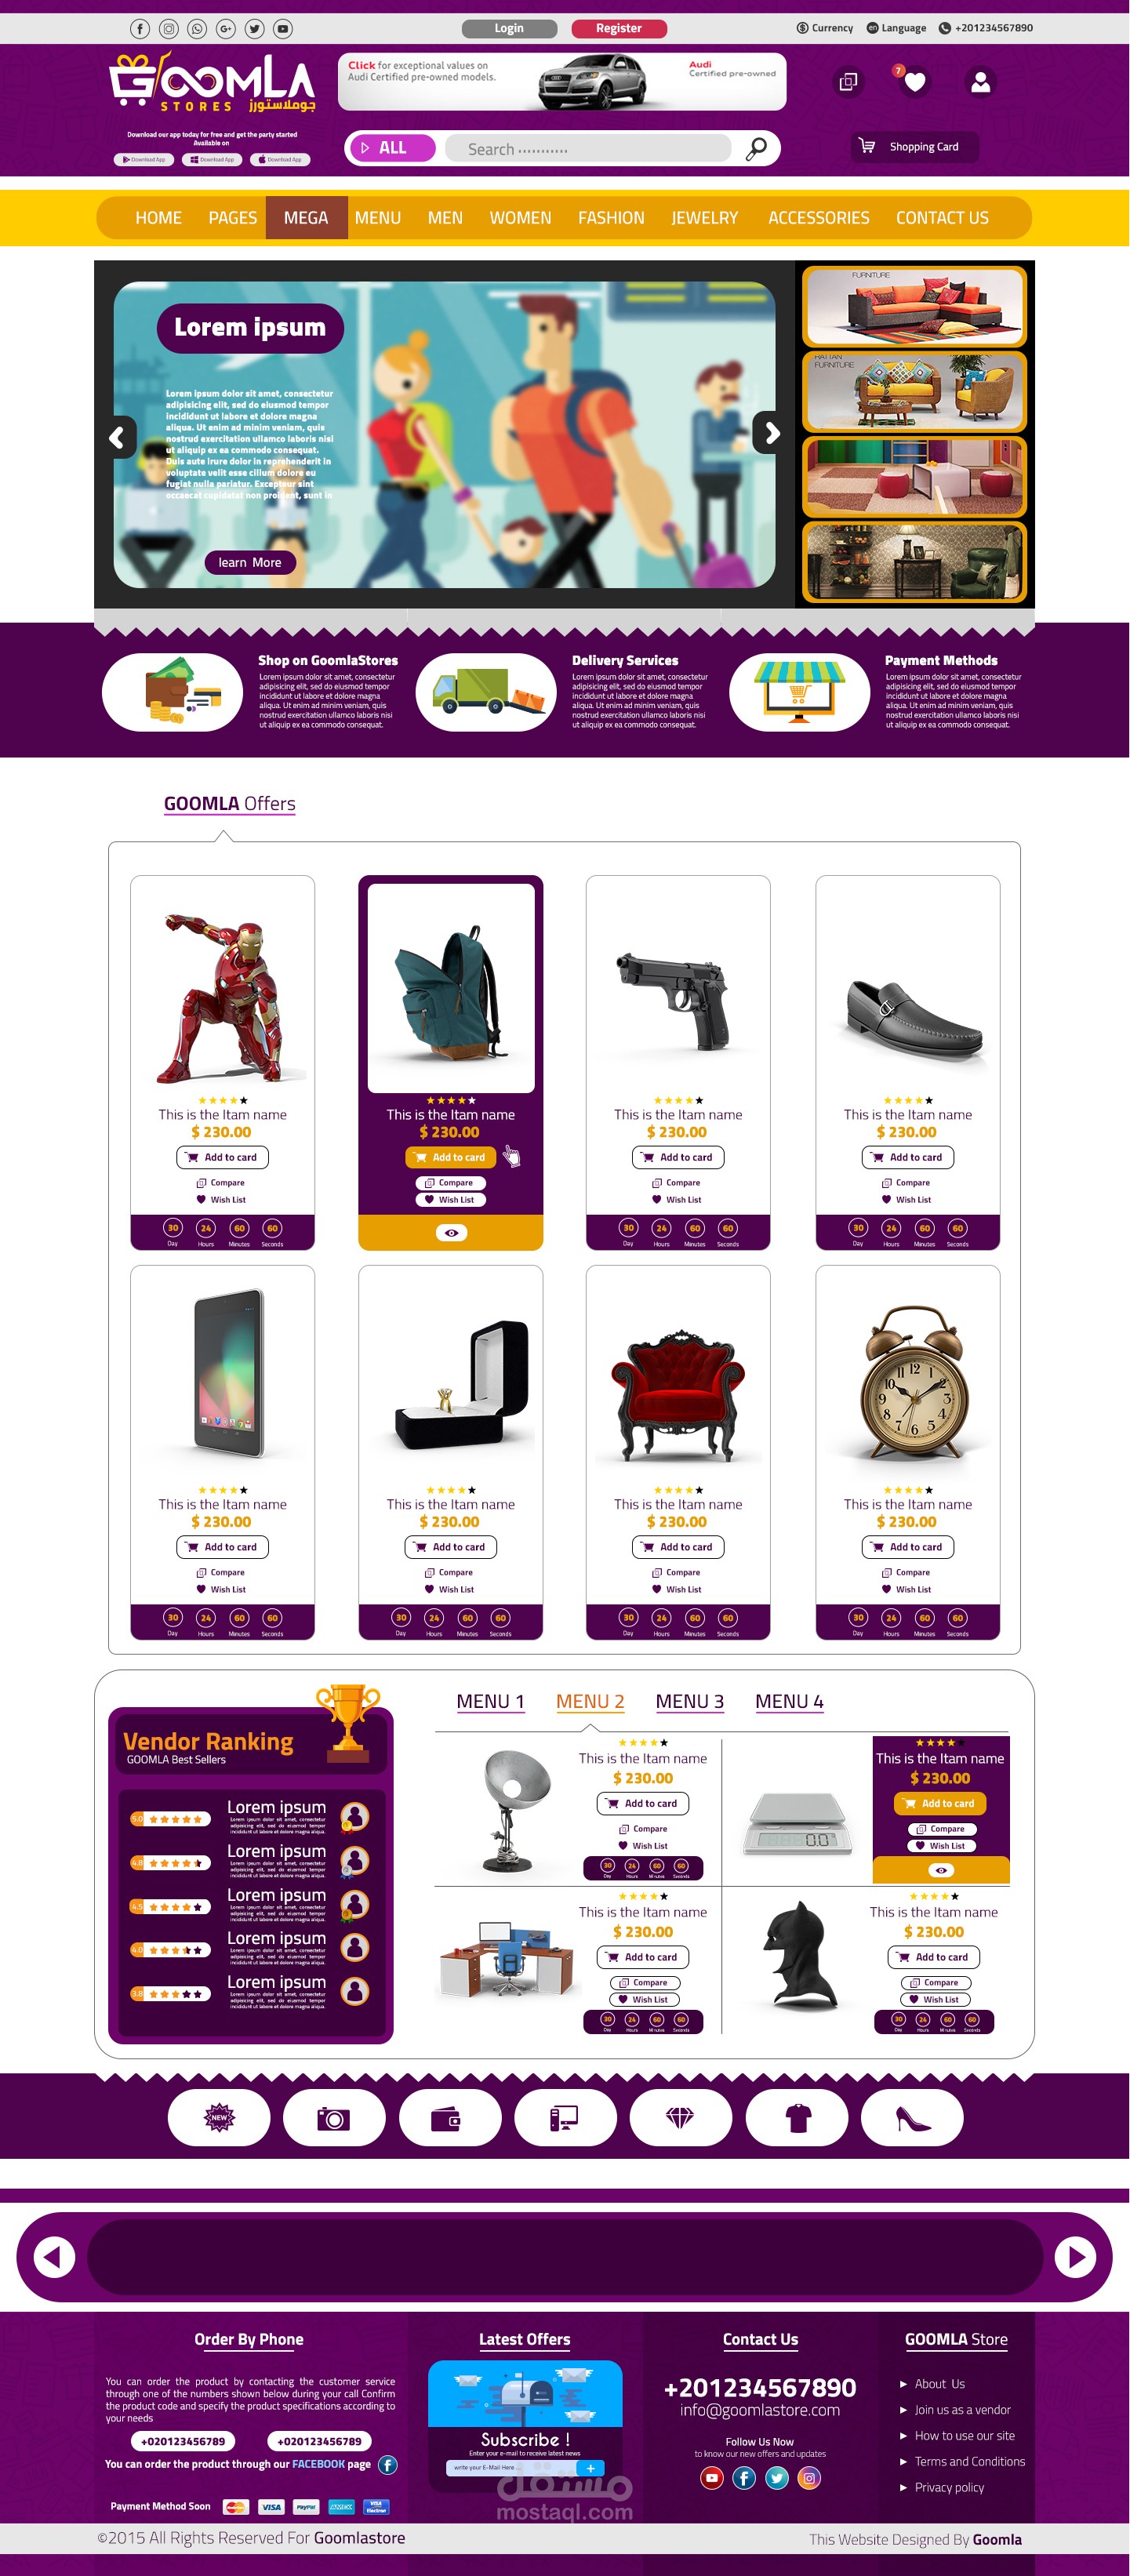
Task: Open the Language selector
Action: coord(896,28)
